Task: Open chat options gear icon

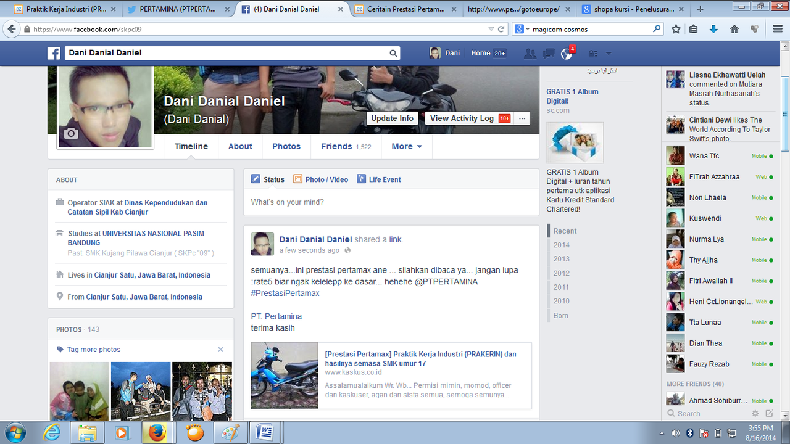Action: click(755, 414)
